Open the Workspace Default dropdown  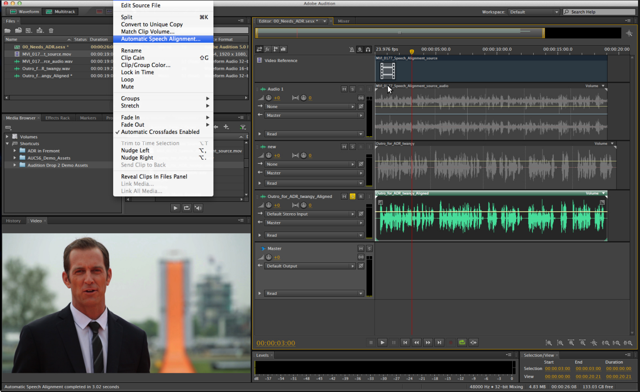coord(534,12)
